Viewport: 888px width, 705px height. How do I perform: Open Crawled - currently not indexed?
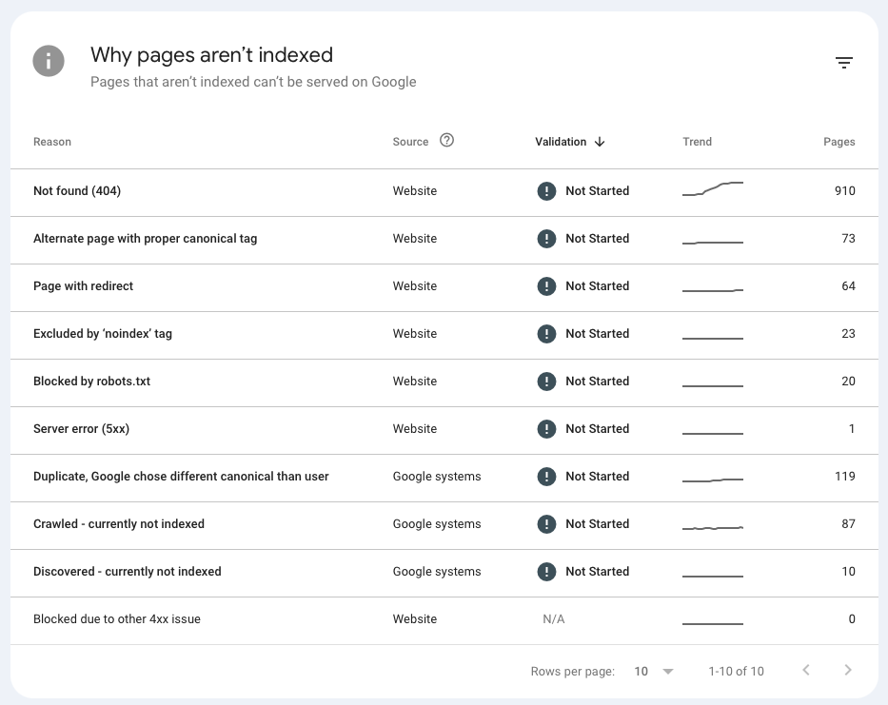[119, 524]
